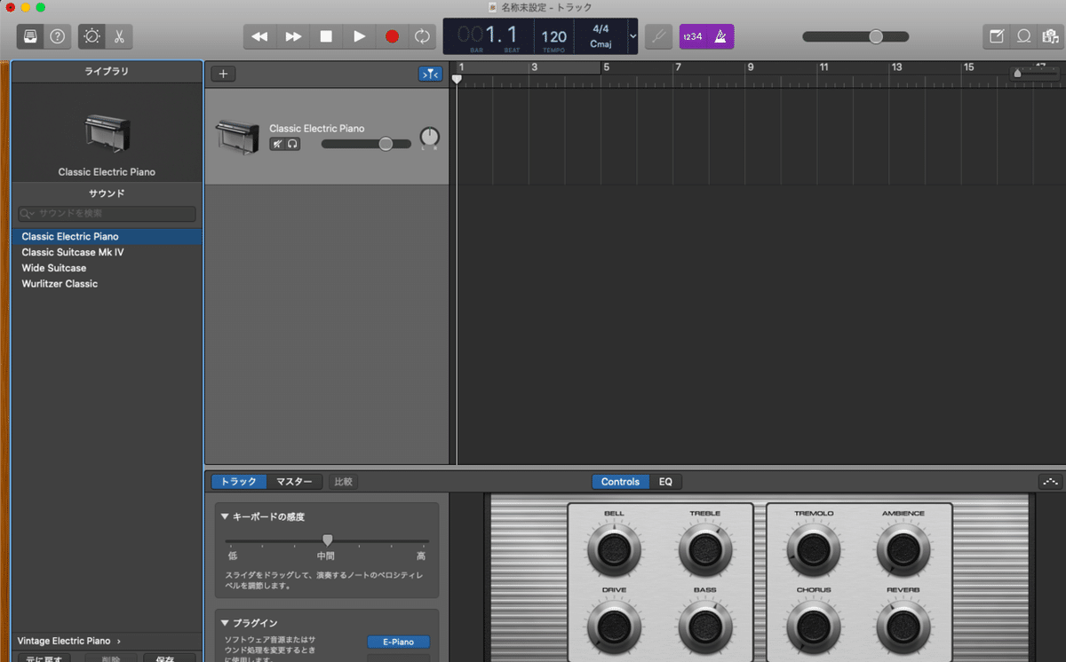Open the Apple Loops browser button
1066x662 pixels.
point(1023,36)
